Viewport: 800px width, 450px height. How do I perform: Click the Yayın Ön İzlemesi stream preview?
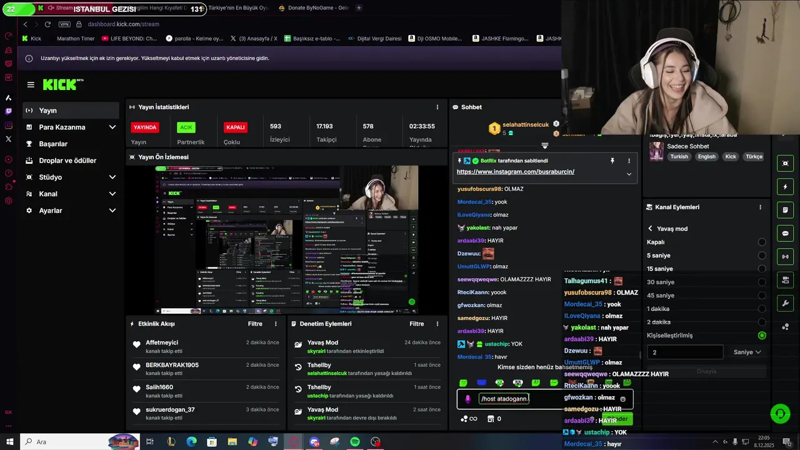(286, 239)
